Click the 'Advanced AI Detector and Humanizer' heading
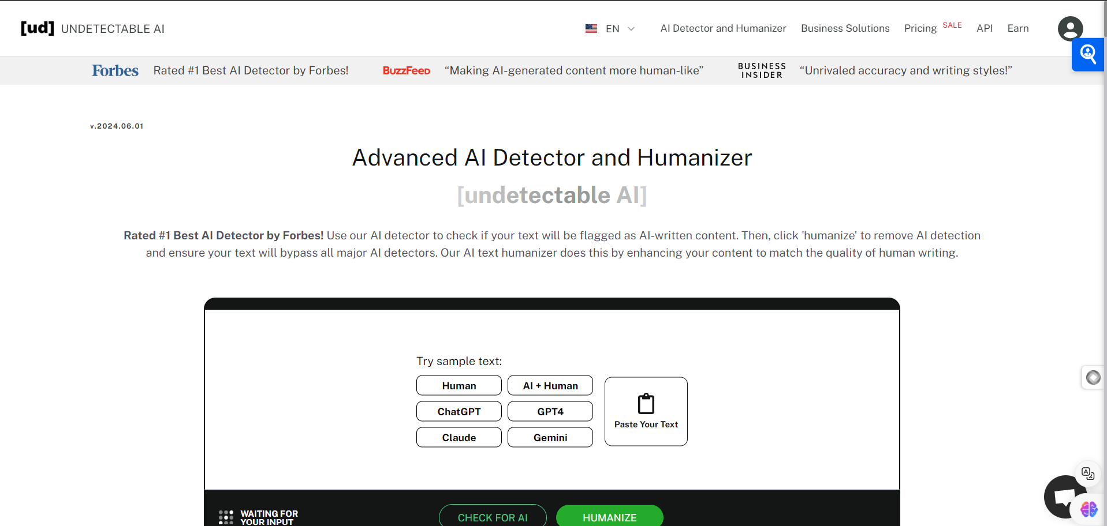 coord(552,157)
